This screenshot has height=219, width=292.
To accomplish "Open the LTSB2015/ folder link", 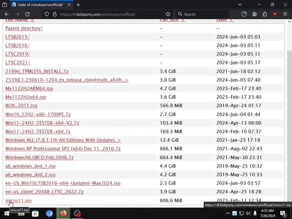I will coord(17,37).
